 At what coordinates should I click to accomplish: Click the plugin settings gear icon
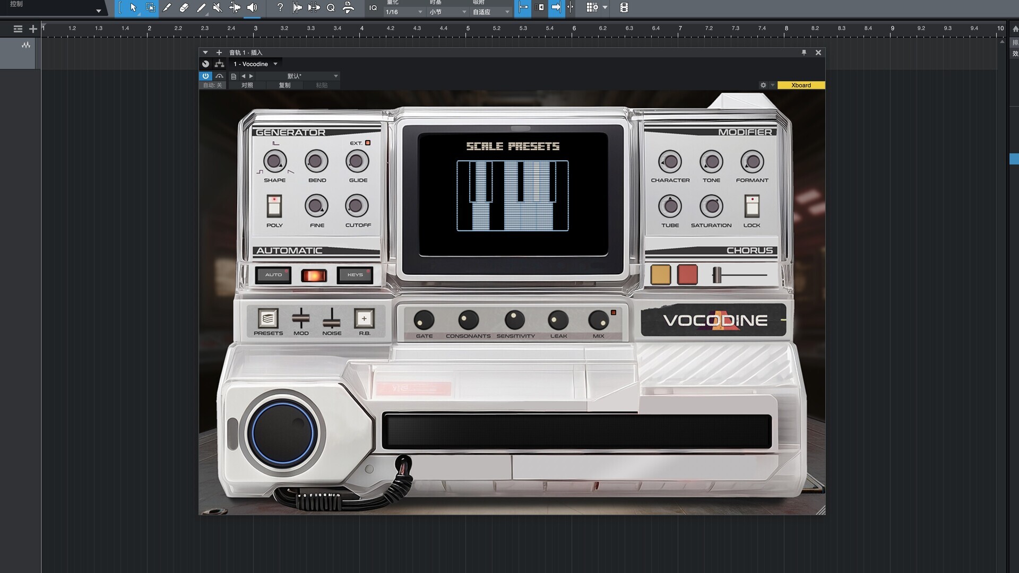(763, 85)
